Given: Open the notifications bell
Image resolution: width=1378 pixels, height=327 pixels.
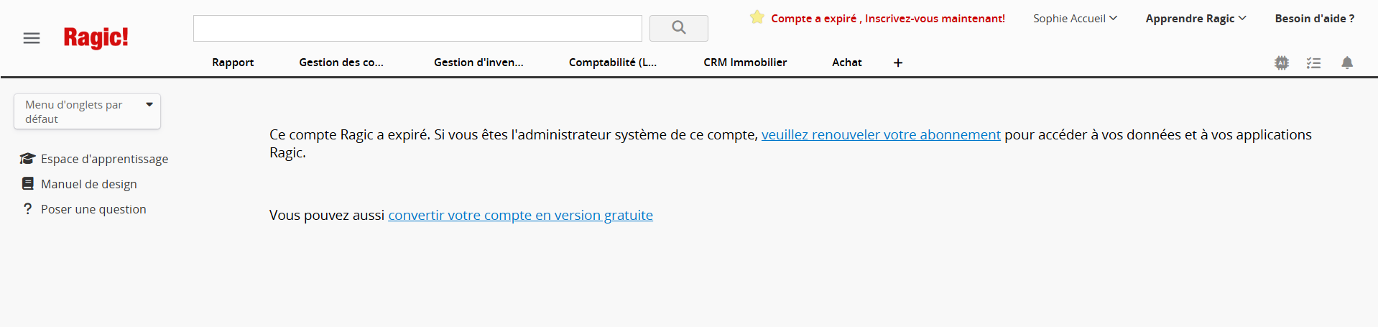Looking at the screenshot, I should [x=1347, y=63].
